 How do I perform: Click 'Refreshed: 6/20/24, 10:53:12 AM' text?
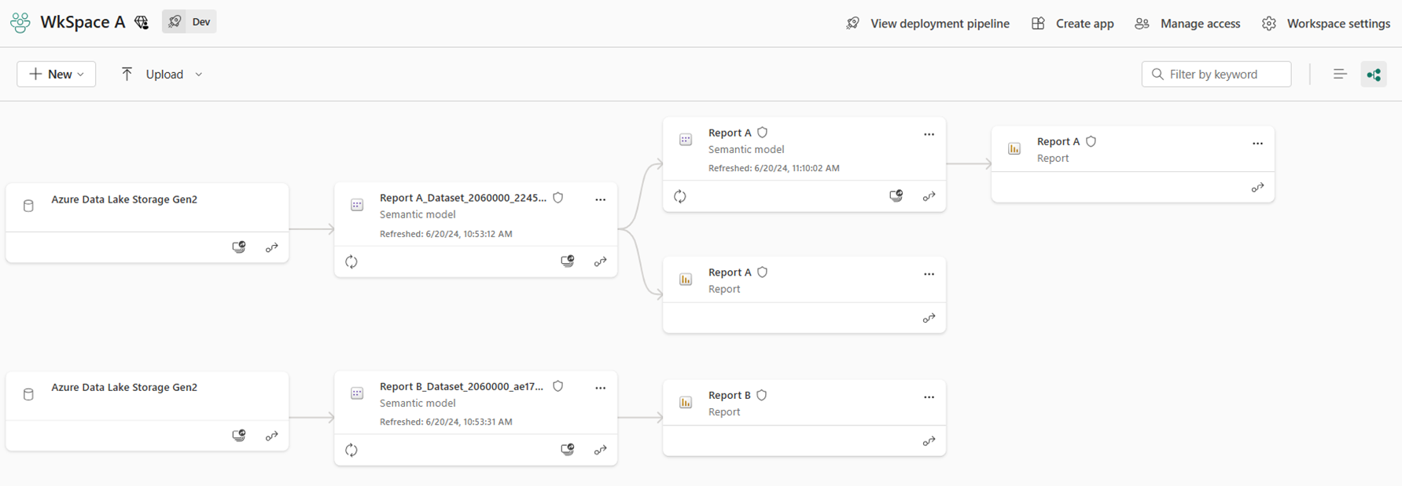(x=446, y=234)
